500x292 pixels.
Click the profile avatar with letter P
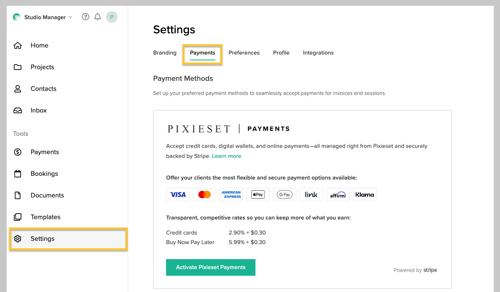111,17
